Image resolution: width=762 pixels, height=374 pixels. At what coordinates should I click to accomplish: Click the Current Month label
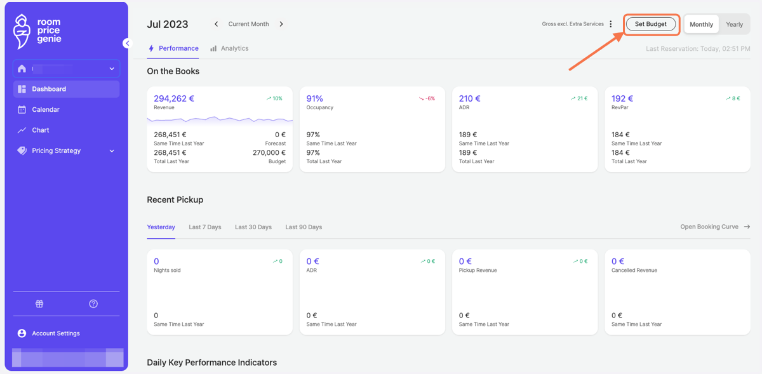[x=248, y=24]
